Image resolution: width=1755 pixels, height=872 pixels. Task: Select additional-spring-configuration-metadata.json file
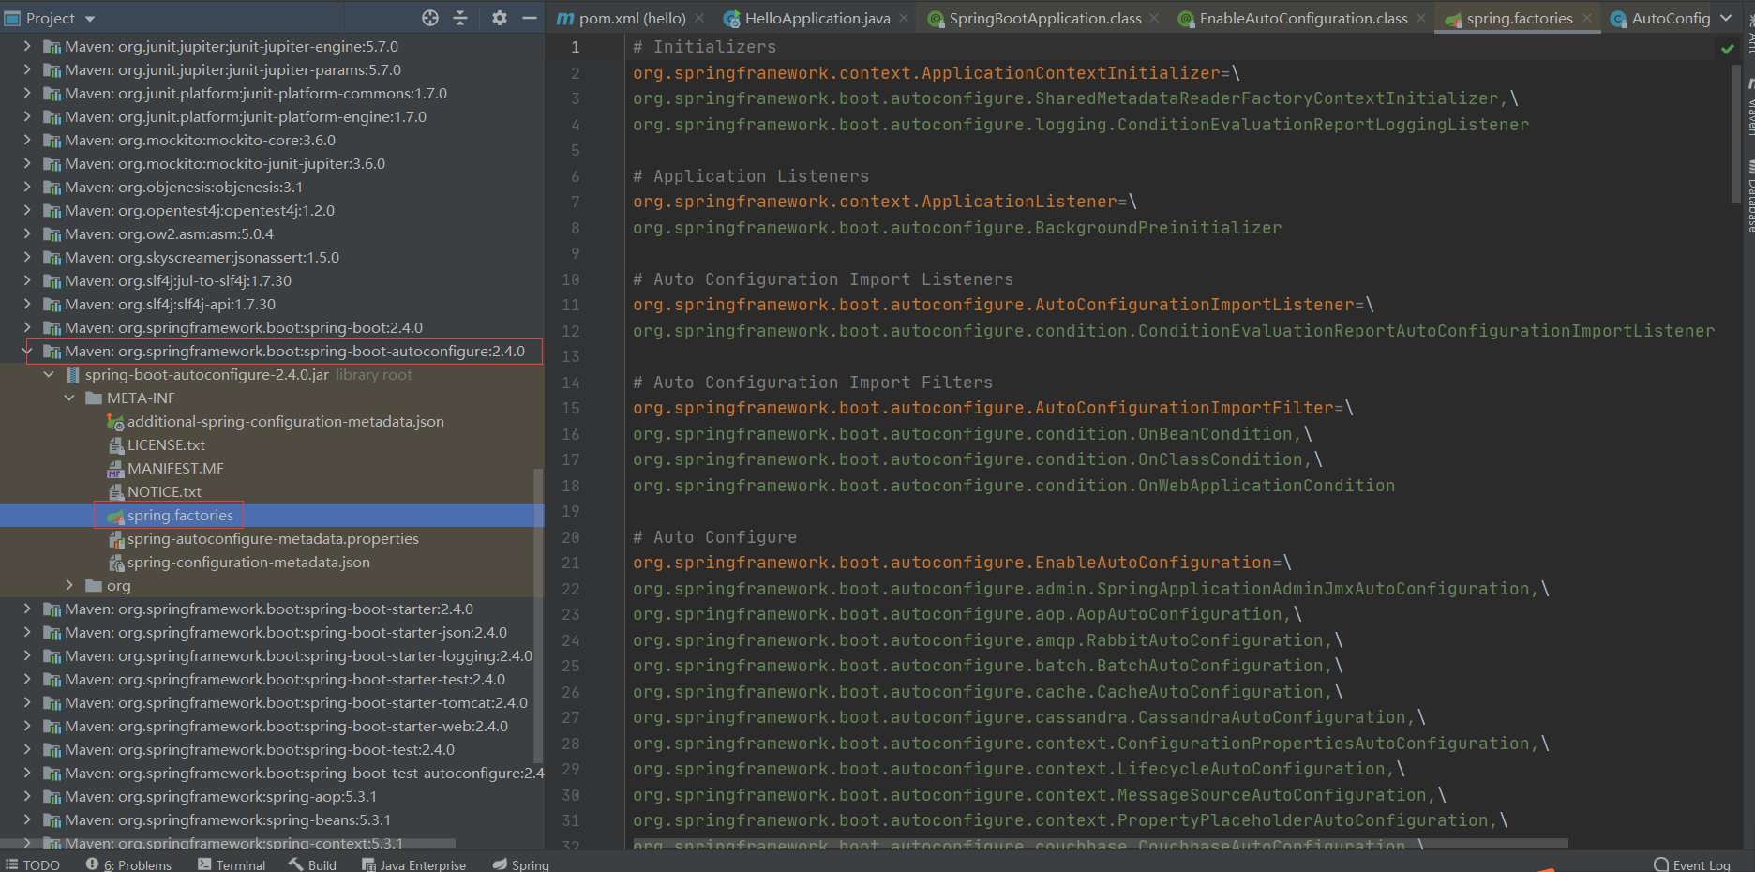coord(285,421)
